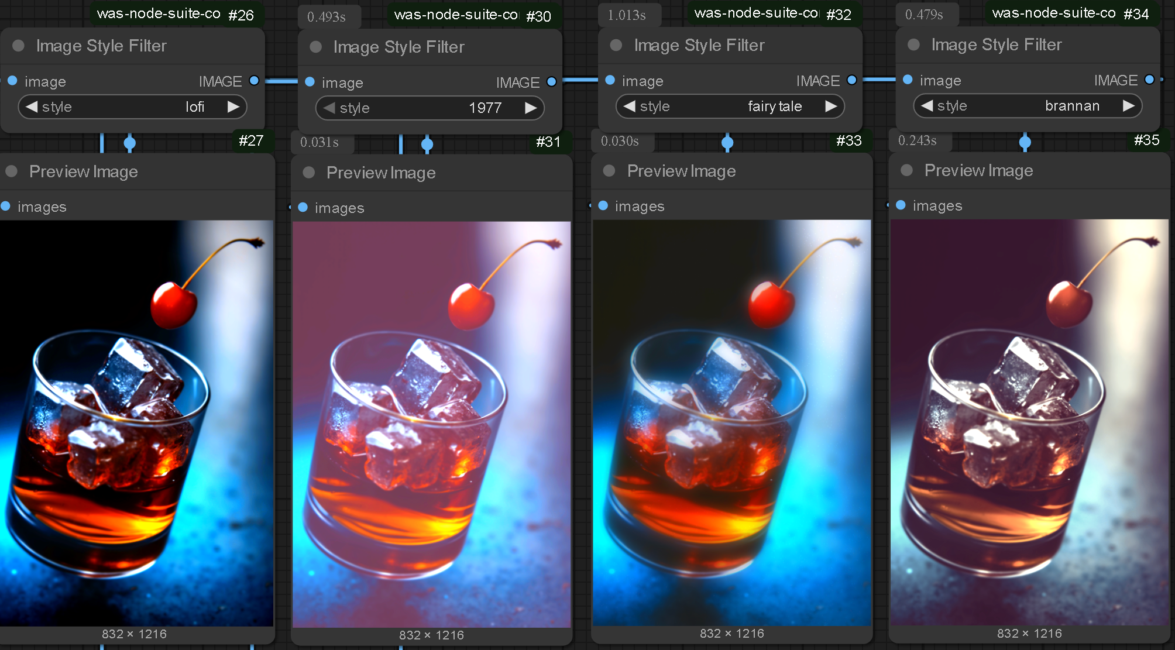Click the IMAGE output socket on node #34
The image size is (1175, 650).
coord(1150,80)
